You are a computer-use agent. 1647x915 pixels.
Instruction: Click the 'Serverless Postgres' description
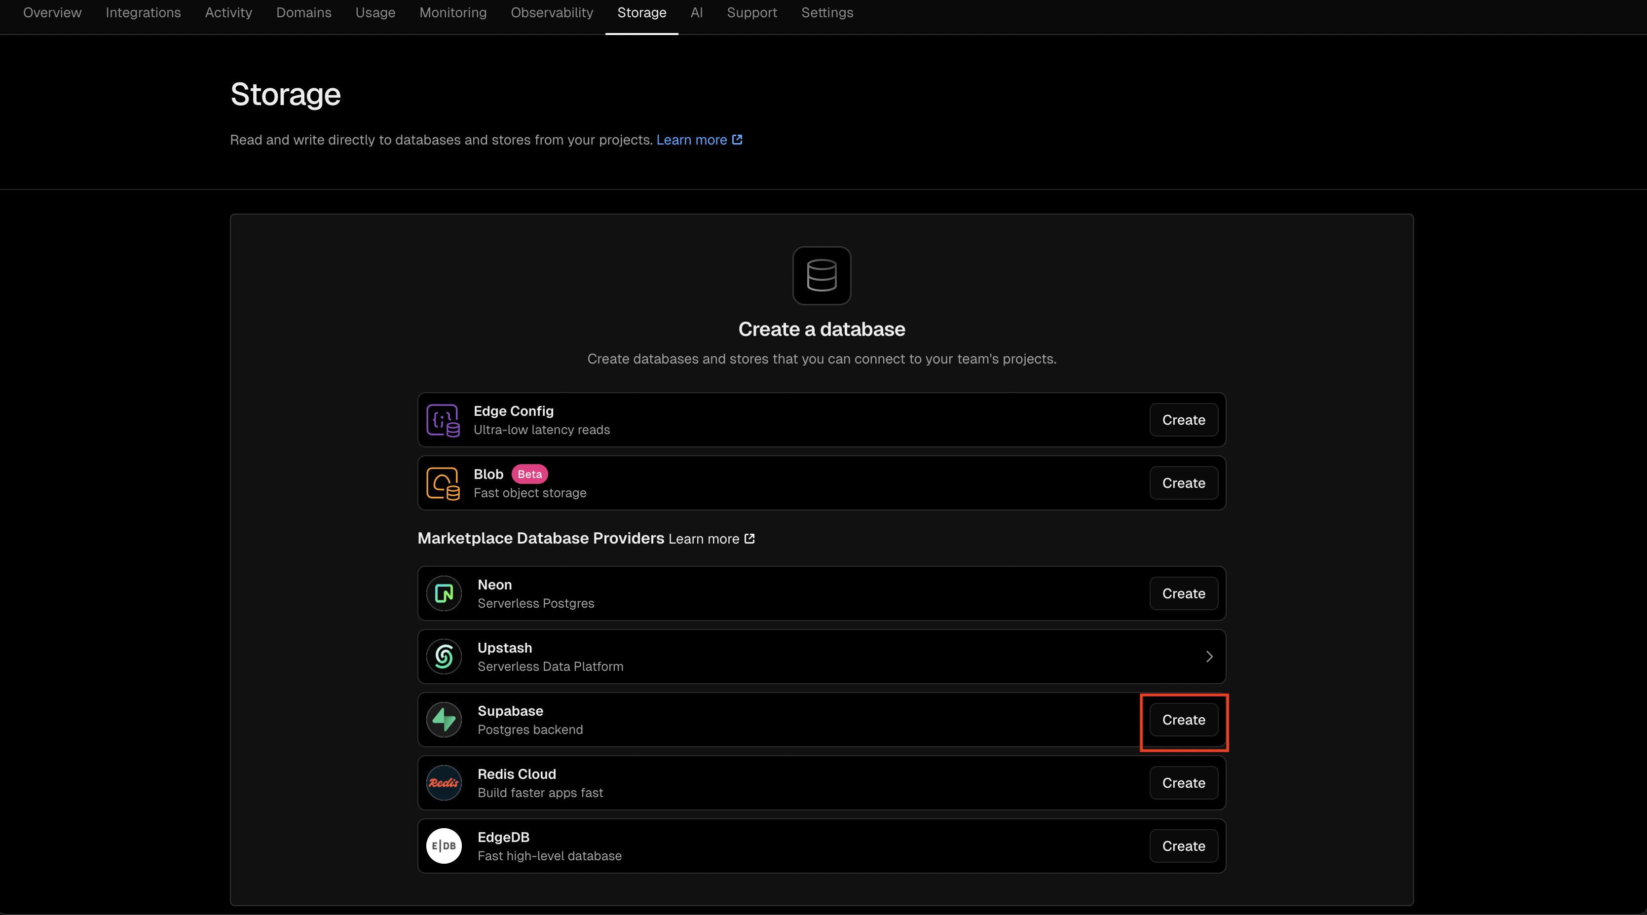pyautogui.click(x=536, y=604)
